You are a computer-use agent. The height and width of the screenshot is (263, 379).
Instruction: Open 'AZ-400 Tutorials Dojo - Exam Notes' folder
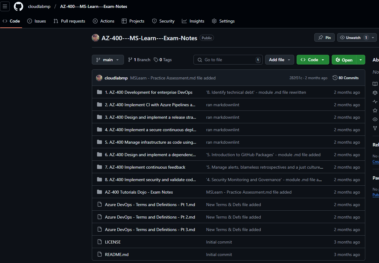pyautogui.click(x=139, y=192)
